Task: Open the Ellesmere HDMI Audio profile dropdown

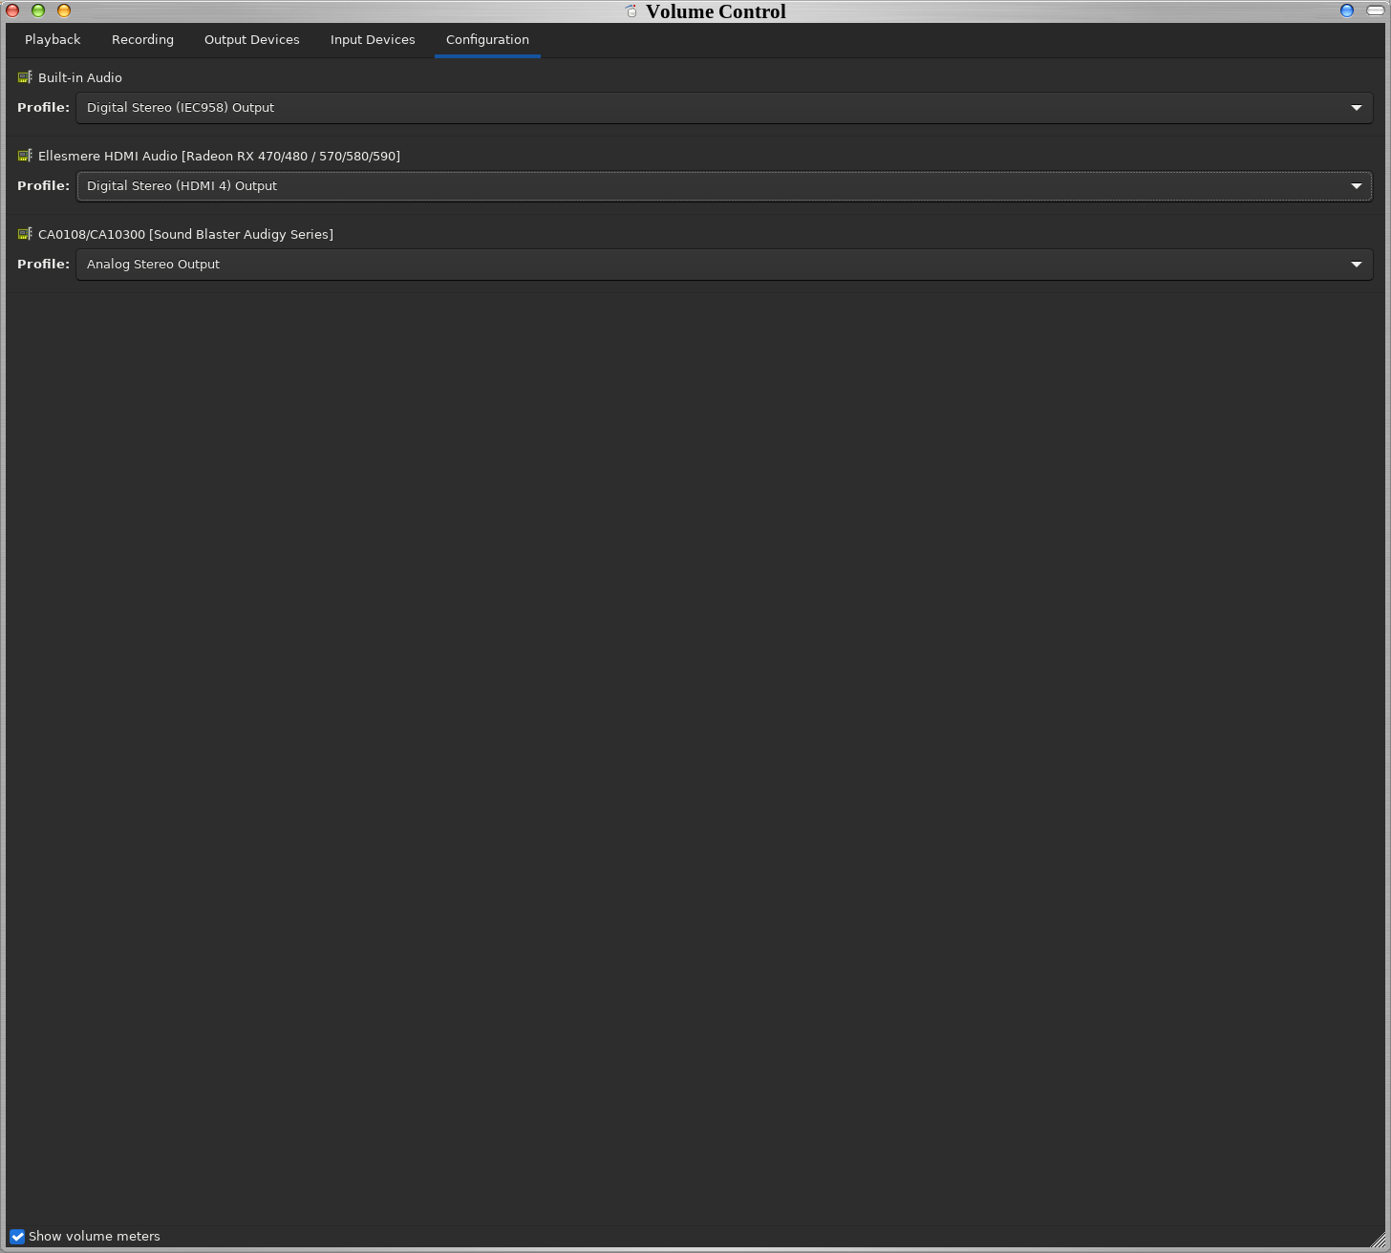Action: coord(724,186)
